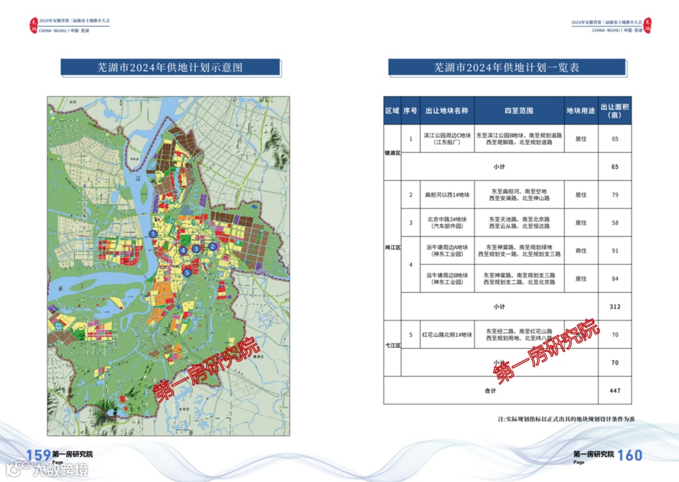Click the 合计 total label
This screenshot has height=482, width=679.
(x=490, y=391)
